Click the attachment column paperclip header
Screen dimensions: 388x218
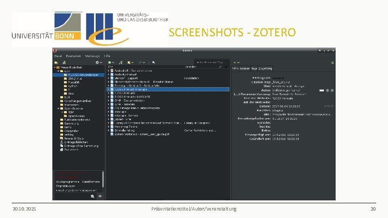220,67
